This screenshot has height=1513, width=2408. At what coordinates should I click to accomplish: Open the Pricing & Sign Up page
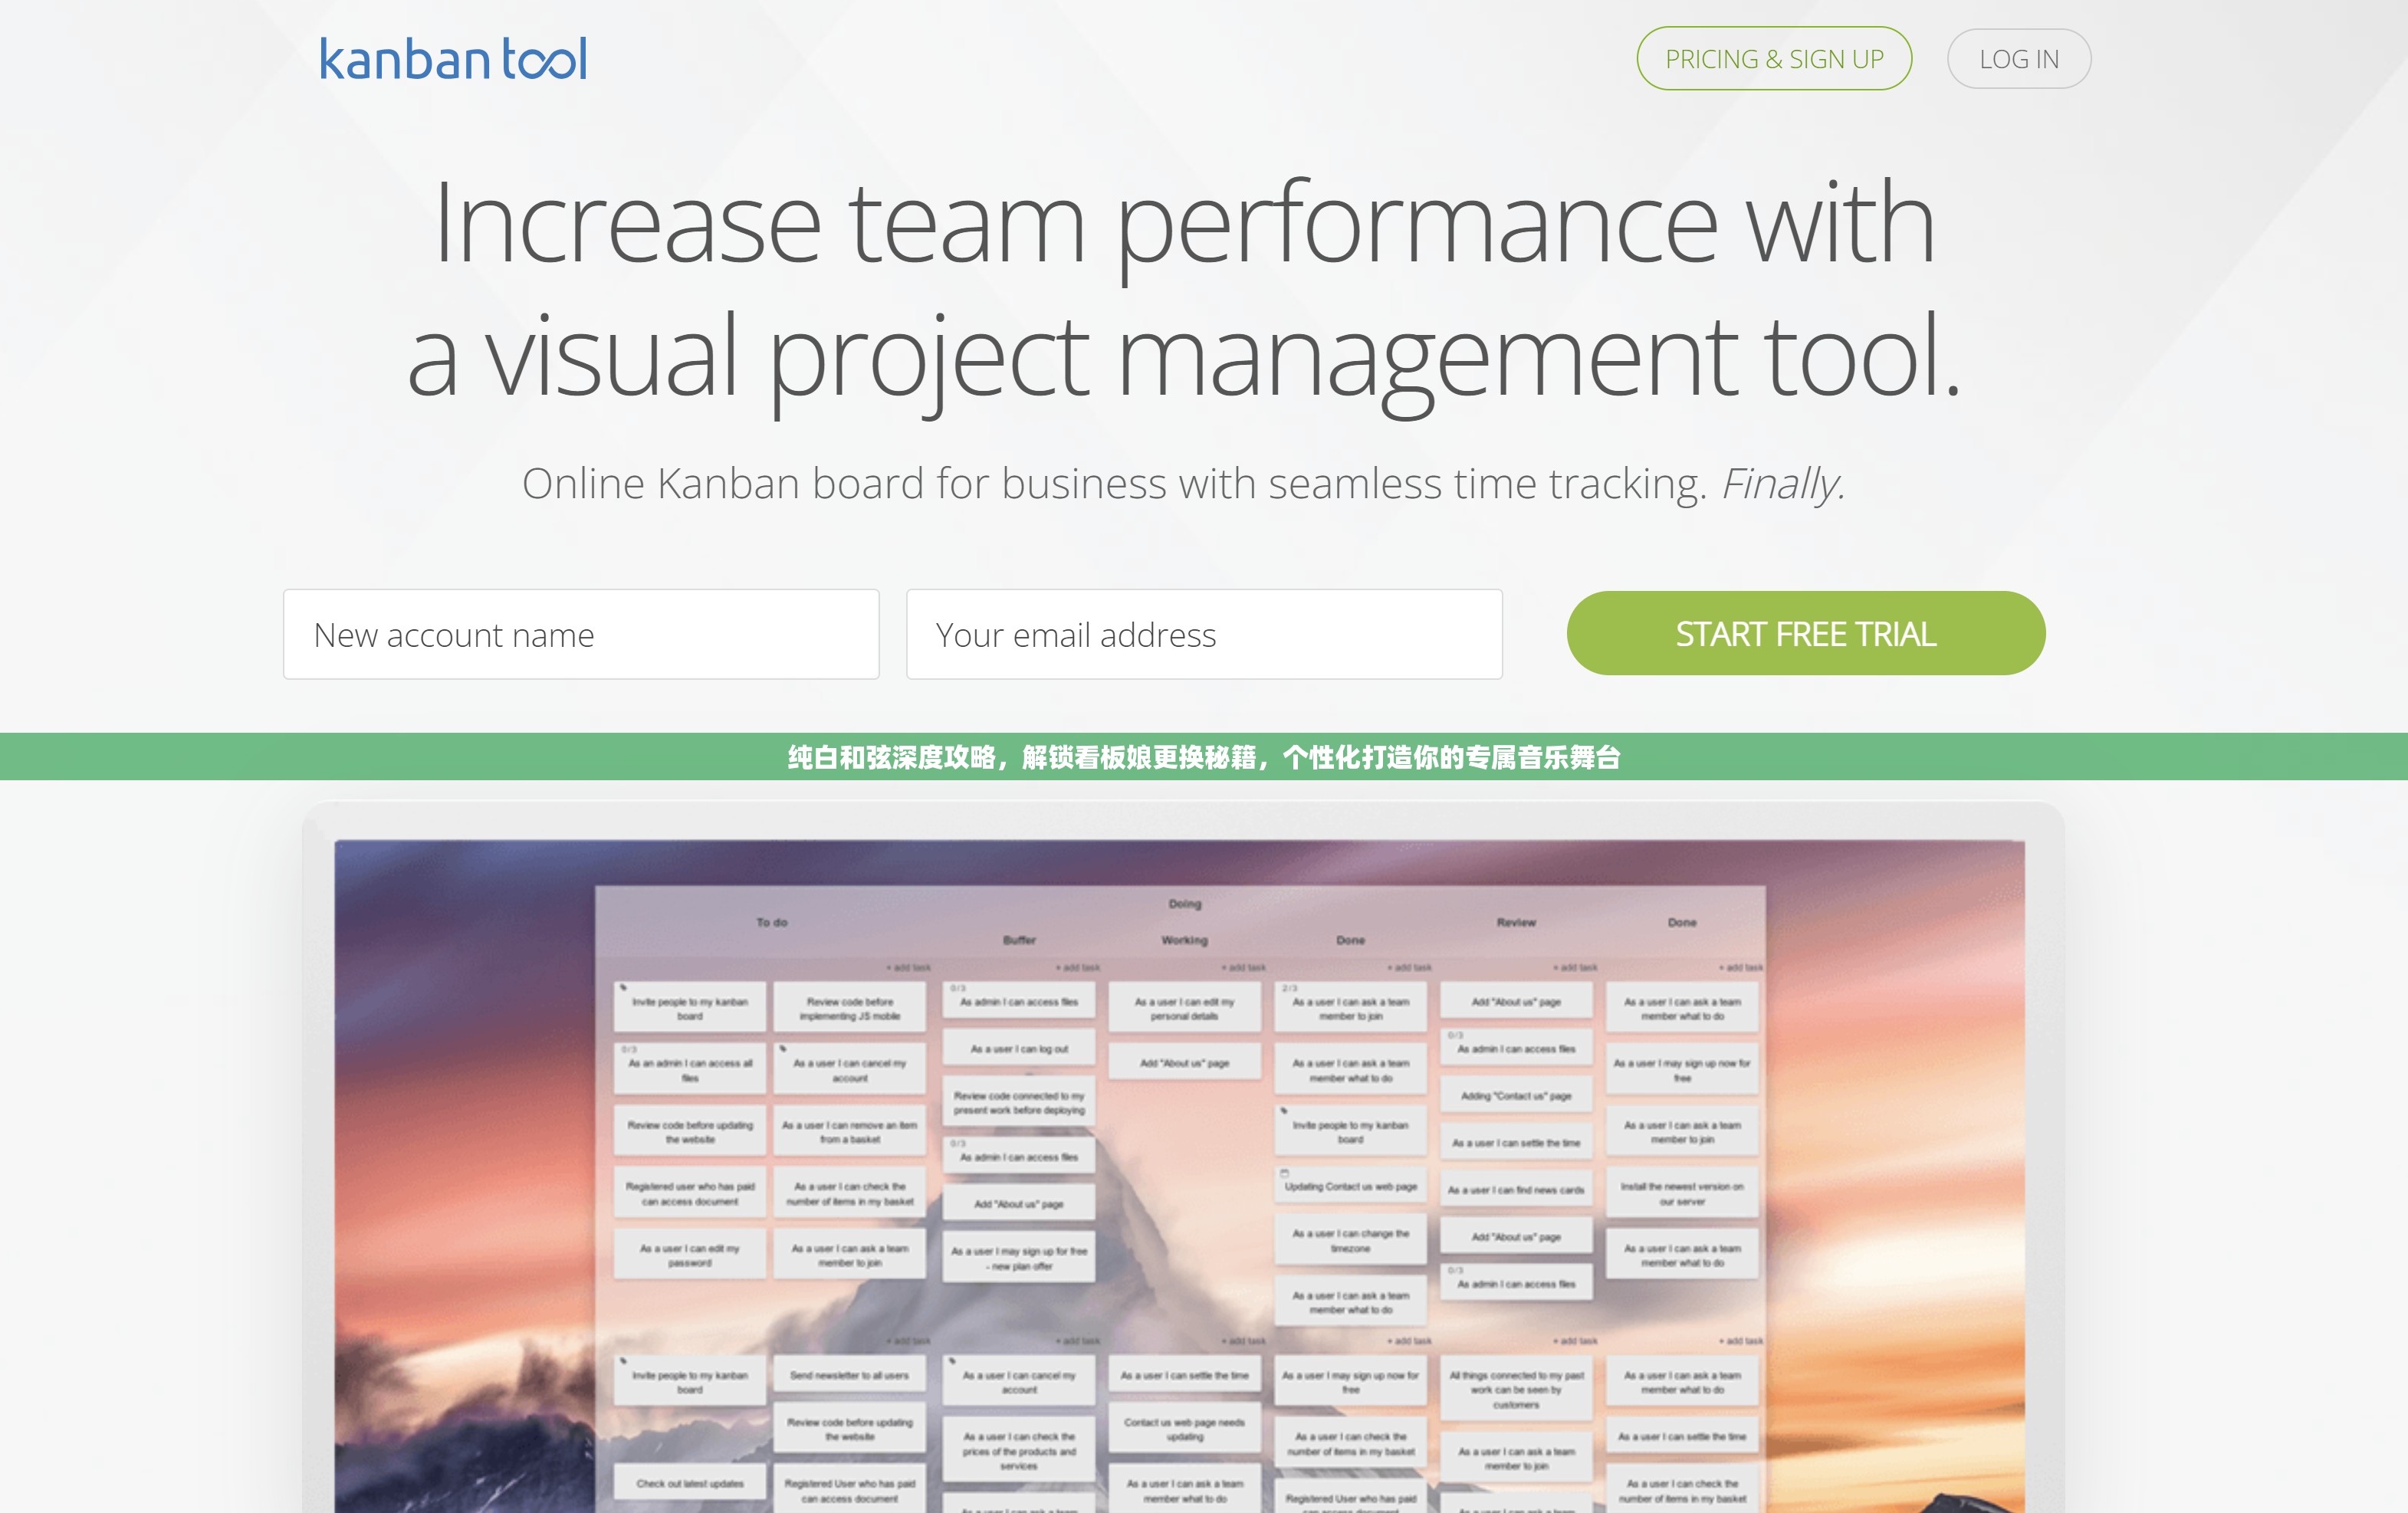tap(1773, 59)
